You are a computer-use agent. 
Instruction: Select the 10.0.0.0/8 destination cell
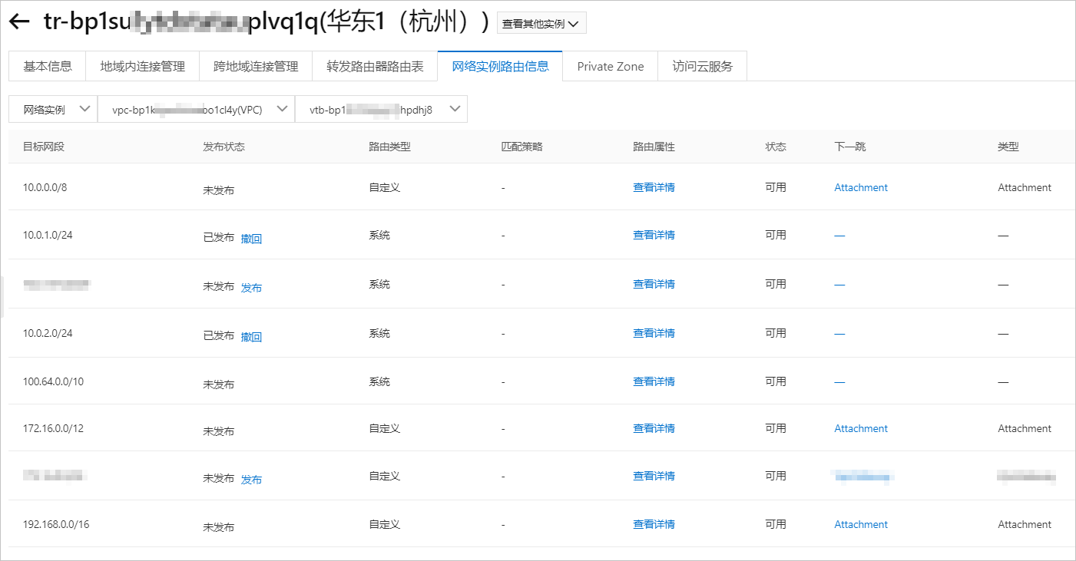45,187
